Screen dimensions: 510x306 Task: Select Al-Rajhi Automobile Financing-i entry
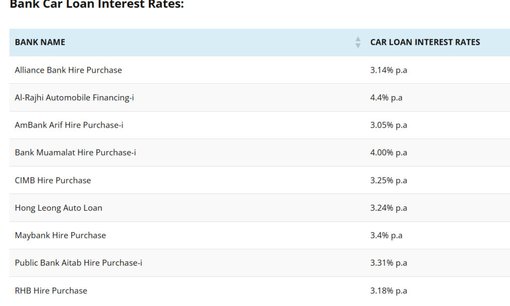click(74, 98)
